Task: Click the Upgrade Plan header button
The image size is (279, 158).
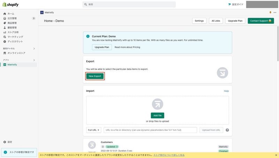Action: [x=235, y=21]
